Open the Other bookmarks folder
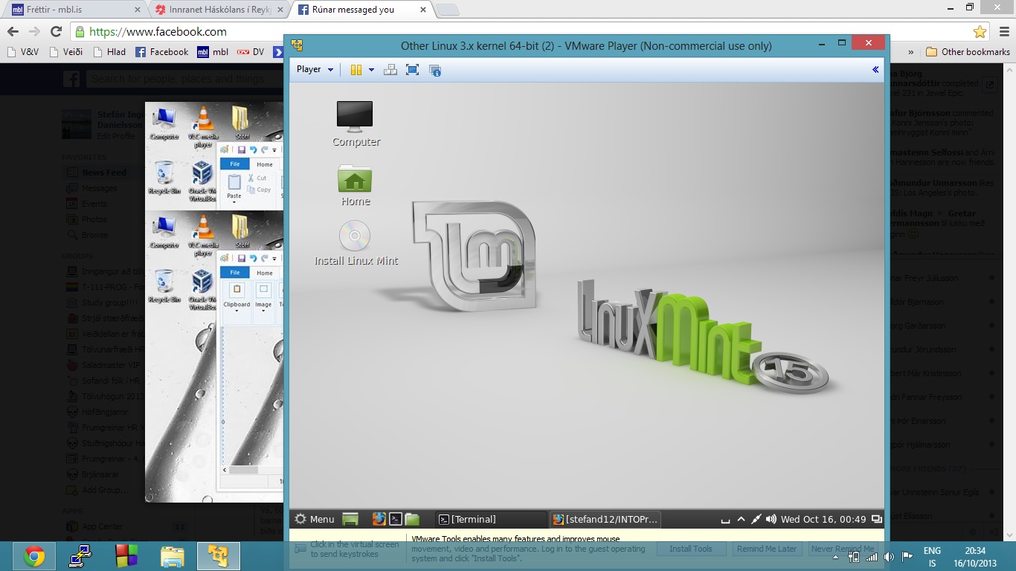Screen dimensions: 1016x571 click(968, 52)
